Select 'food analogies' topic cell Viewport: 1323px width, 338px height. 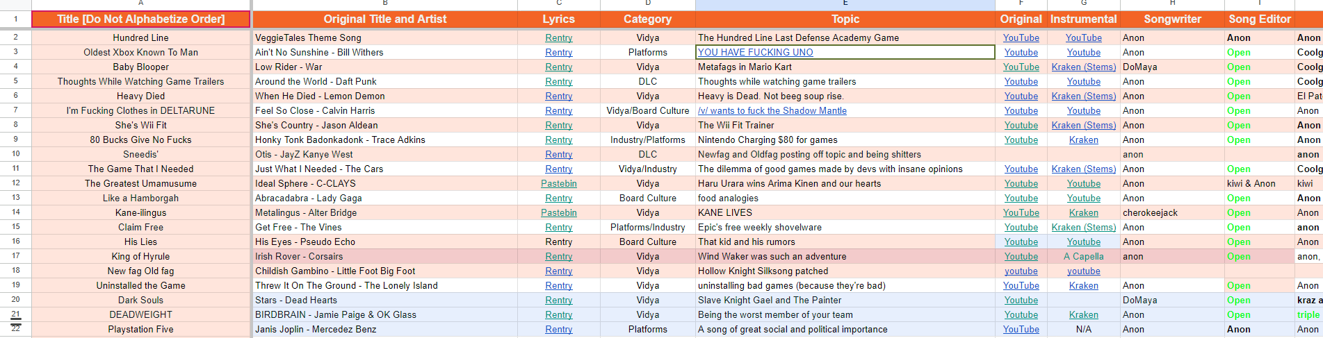(x=845, y=198)
